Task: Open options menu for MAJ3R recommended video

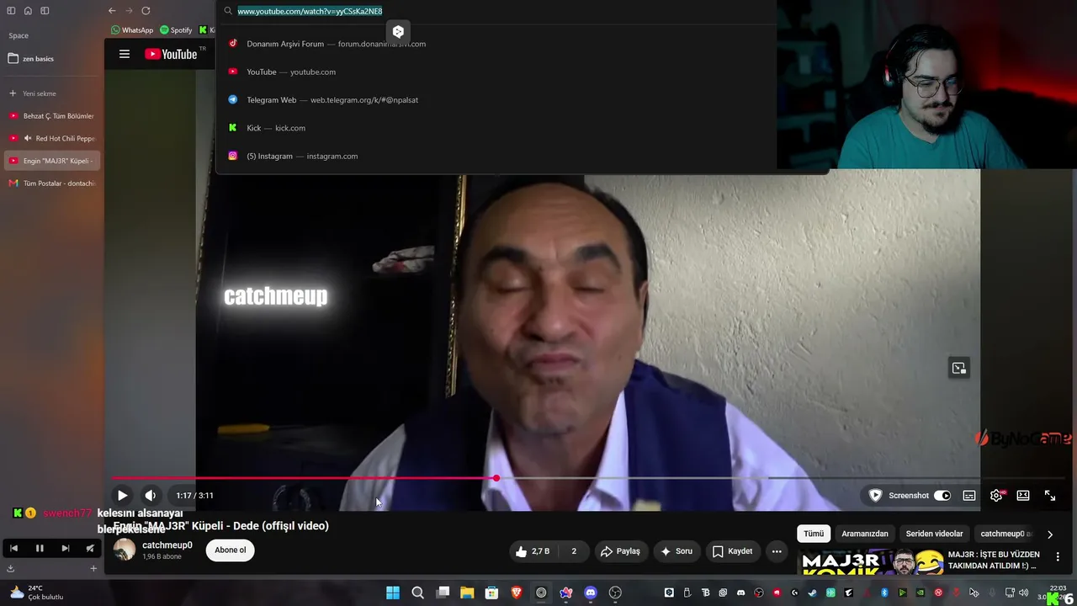Action: click(x=1058, y=556)
